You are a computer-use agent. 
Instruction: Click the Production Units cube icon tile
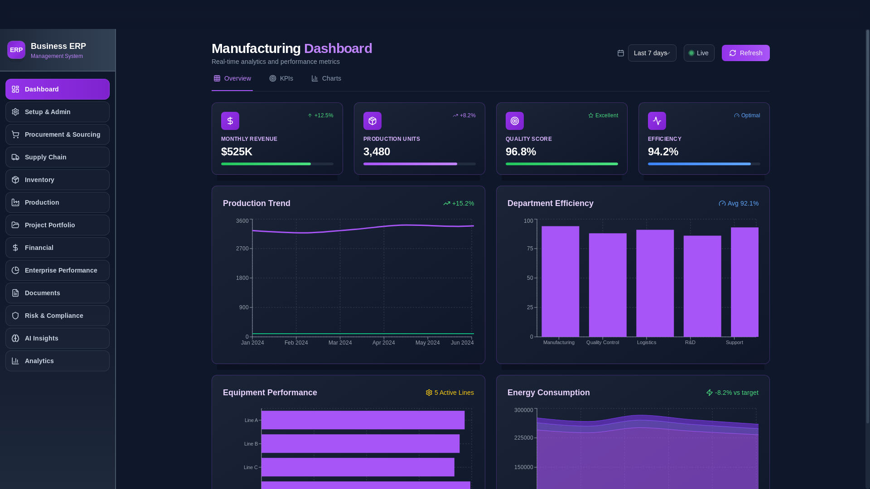click(x=372, y=121)
